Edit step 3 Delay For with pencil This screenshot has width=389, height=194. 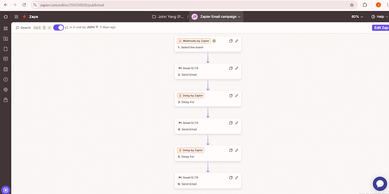(x=237, y=95)
